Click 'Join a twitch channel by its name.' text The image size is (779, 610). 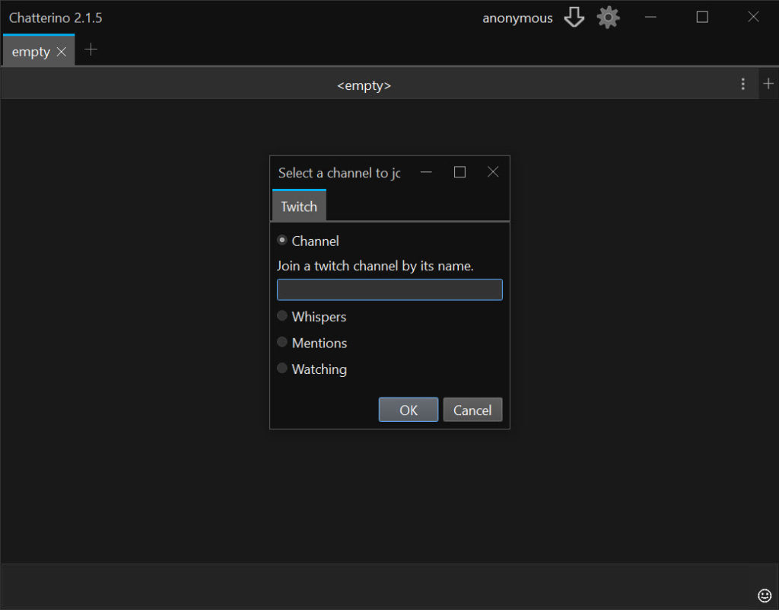(375, 266)
